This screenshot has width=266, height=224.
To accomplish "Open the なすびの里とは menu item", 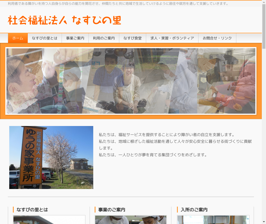I will tap(45, 38).
